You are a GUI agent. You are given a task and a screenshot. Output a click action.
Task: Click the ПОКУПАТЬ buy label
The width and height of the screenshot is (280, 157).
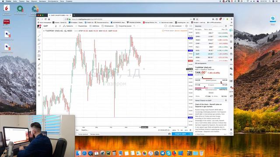pos(223,89)
